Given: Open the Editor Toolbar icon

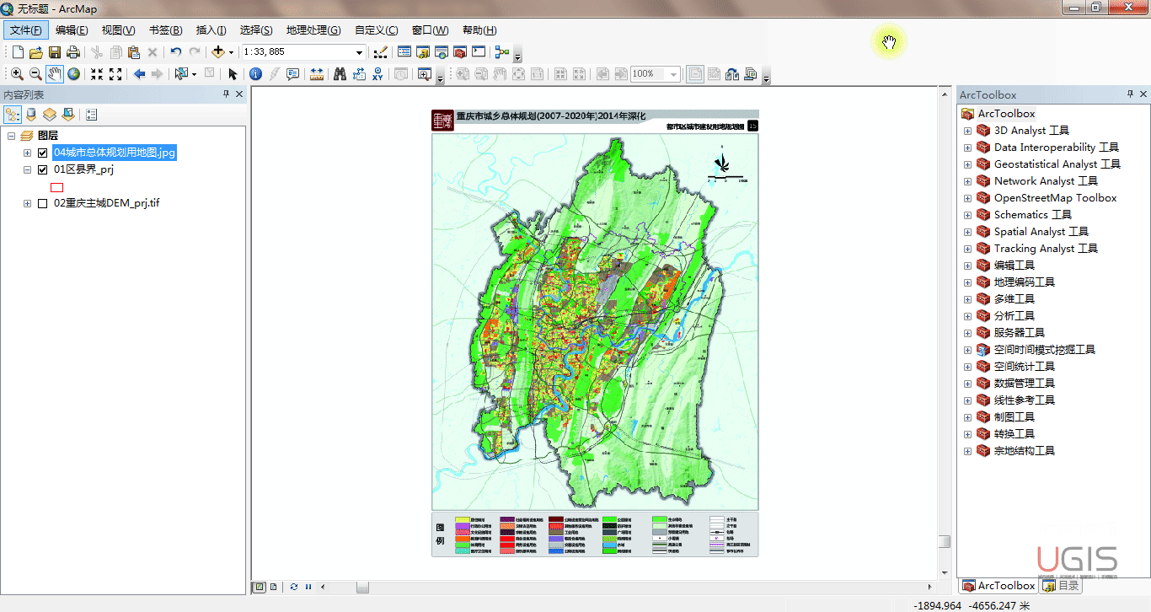Looking at the screenshot, I should pos(380,52).
